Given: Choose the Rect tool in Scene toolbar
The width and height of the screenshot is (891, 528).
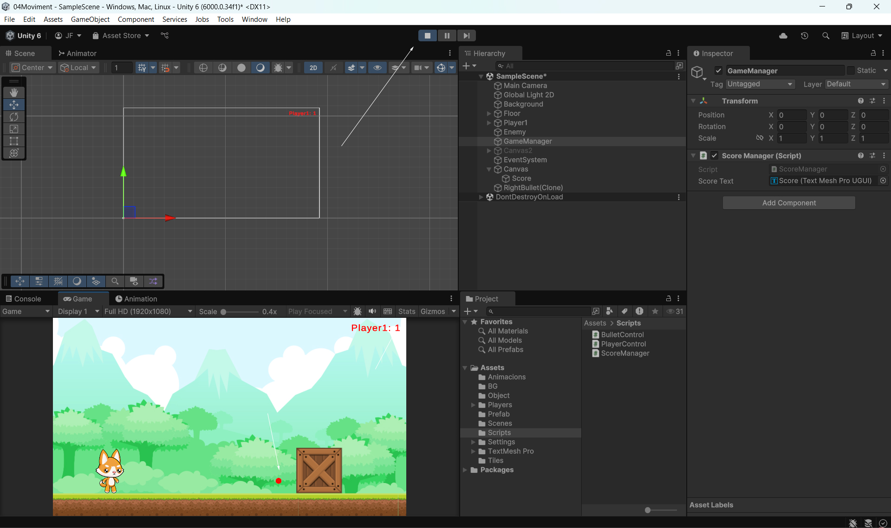Looking at the screenshot, I should click(14, 141).
